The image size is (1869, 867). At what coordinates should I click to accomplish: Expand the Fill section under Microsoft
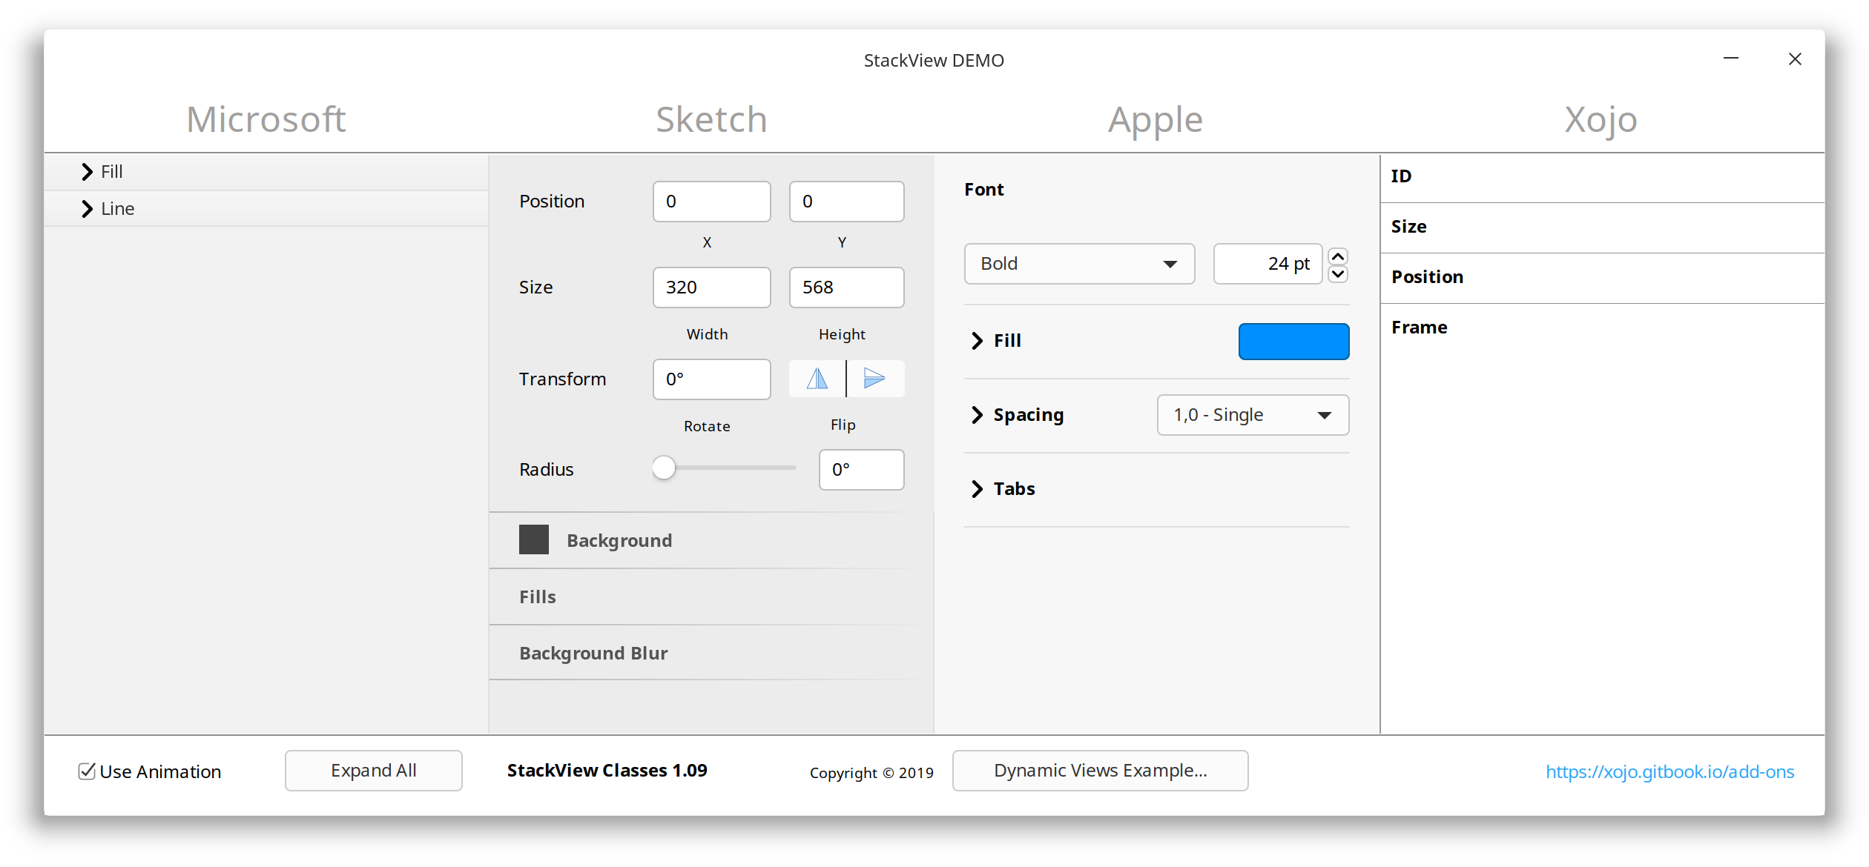point(88,172)
